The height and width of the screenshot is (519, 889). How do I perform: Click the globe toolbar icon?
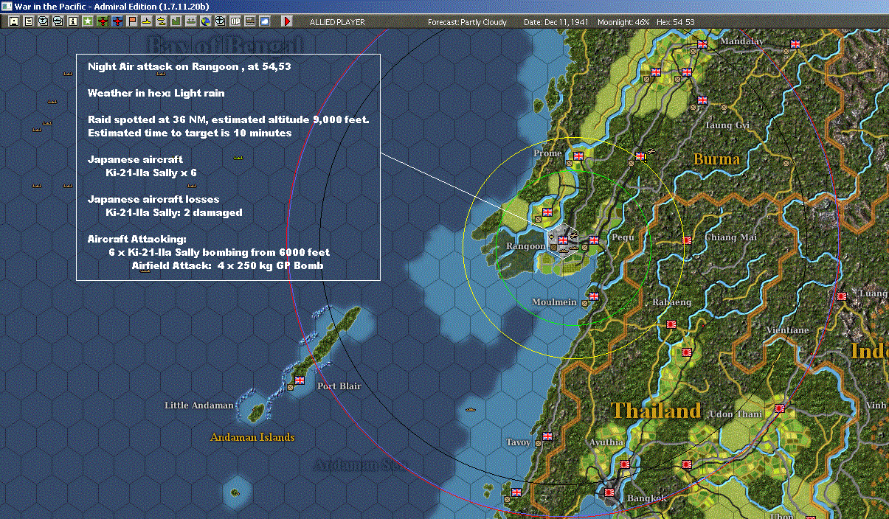[x=205, y=22]
